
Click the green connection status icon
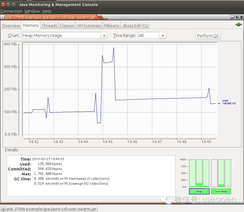coord(239,25)
